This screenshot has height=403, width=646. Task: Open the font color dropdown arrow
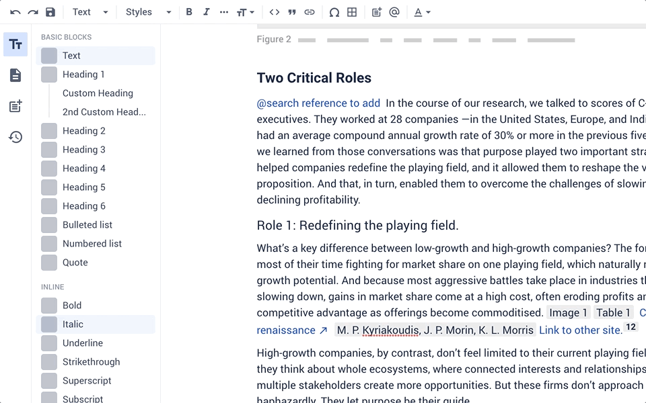[x=429, y=11]
